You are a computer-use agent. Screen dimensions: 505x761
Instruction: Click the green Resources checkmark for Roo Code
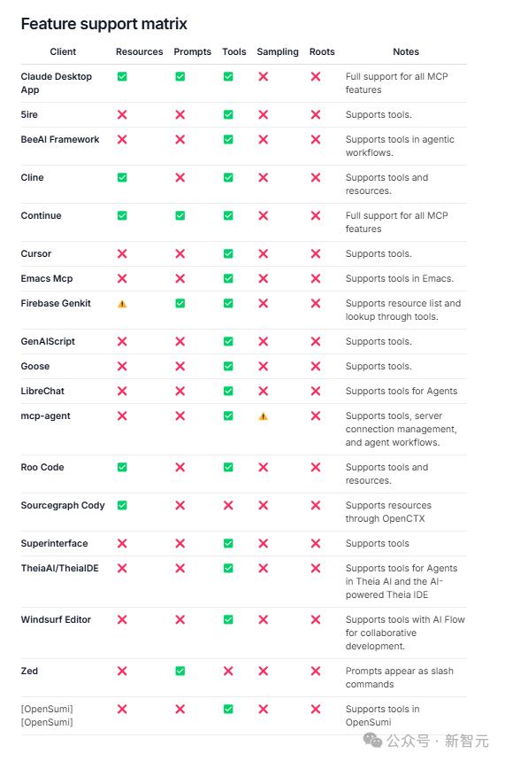click(x=122, y=467)
